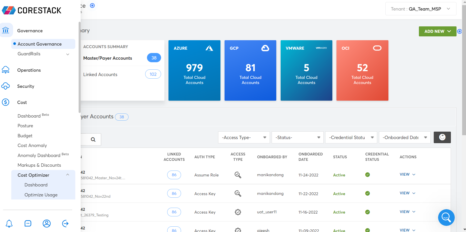Open the Add New dropdown button
Screen dimensions: 466x232
pyautogui.click(x=438, y=31)
